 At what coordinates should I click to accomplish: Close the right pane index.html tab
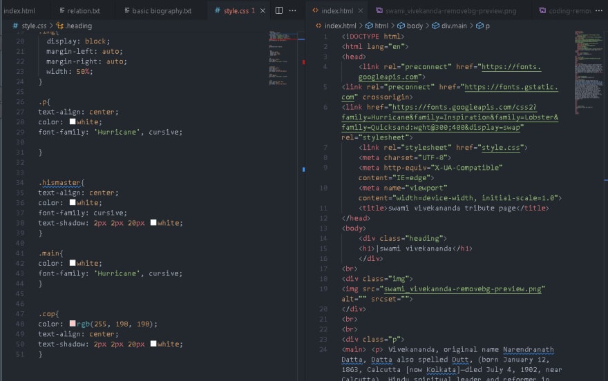(x=361, y=11)
